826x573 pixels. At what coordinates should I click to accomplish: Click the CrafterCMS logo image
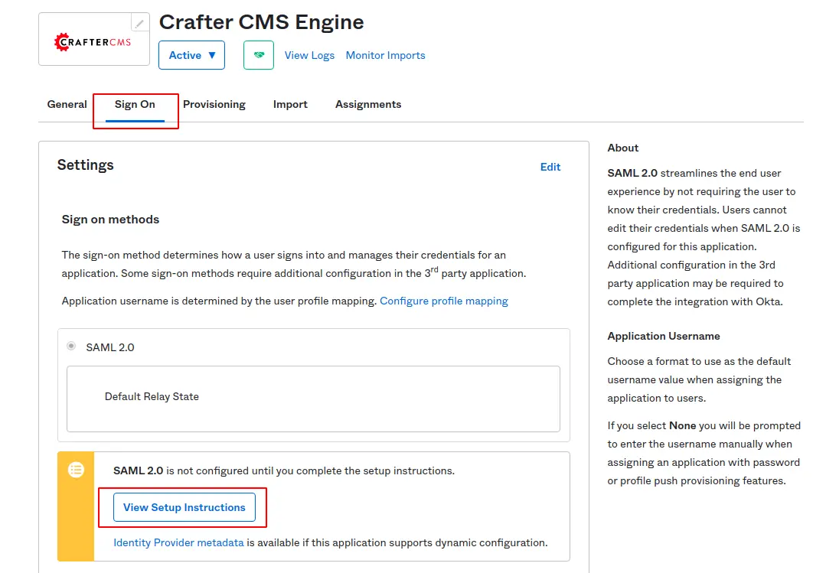(93, 41)
